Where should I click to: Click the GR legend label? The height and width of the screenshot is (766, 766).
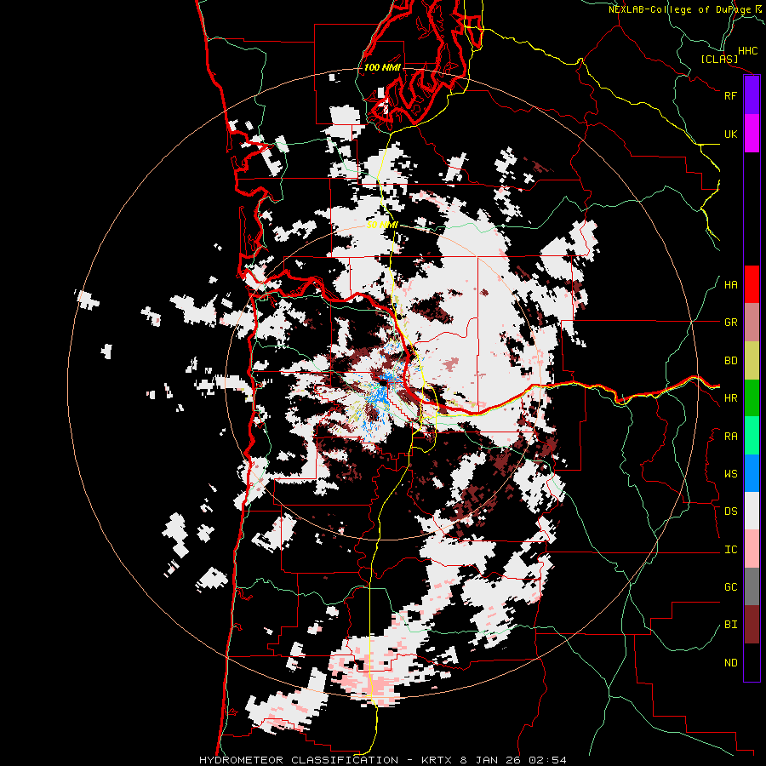[x=730, y=323]
